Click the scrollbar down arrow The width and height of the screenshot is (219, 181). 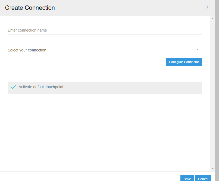pos(213,168)
